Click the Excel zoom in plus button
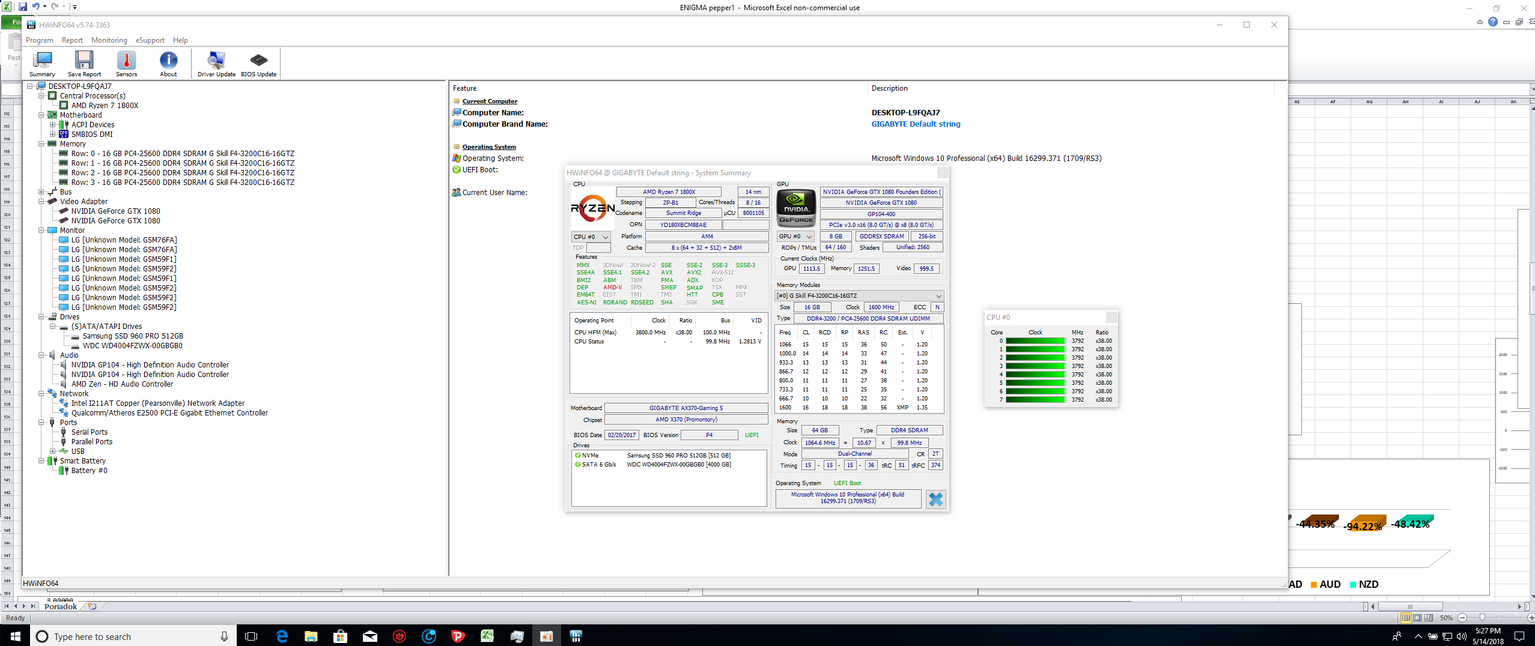1535x646 pixels. point(1531,618)
